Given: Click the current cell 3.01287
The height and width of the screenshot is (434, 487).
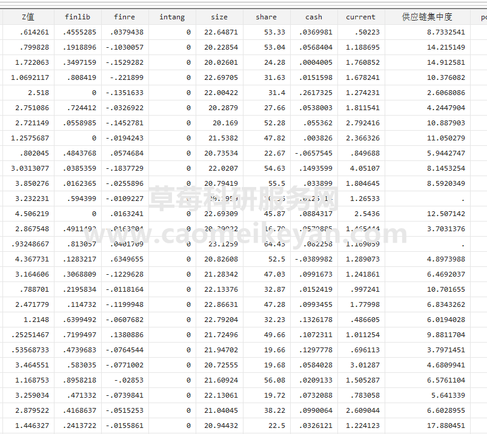Looking at the screenshot, I should (361, 366).
